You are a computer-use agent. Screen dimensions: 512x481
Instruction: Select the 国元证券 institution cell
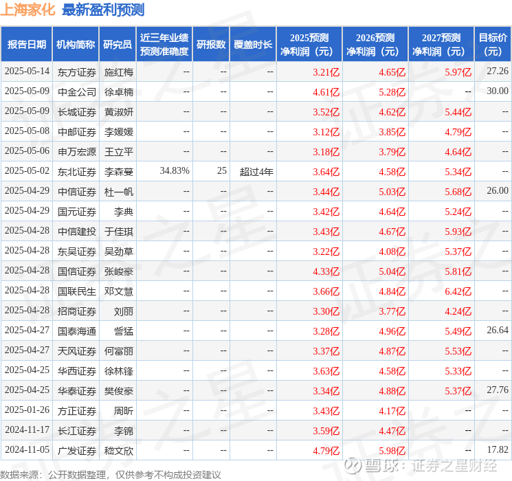(x=77, y=212)
